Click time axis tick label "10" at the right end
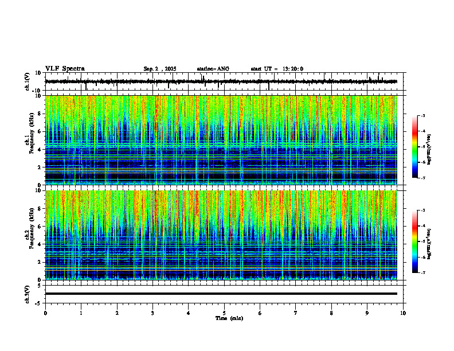This screenshot has height=351, width=454. click(403, 313)
